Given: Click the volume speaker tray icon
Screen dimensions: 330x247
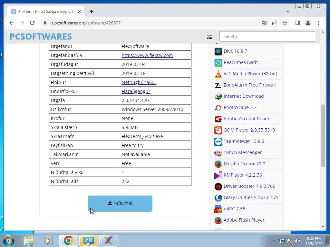Looking at the screenshot, I should pyautogui.click(x=297, y=241).
